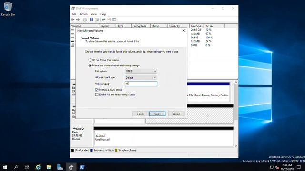Click the Forward arrow in Disk Management toolbar
The image size is (305, 171).
click(78, 19)
